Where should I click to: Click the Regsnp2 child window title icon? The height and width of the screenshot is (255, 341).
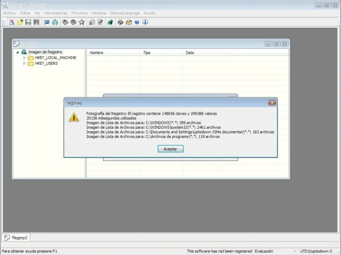coord(16,44)
